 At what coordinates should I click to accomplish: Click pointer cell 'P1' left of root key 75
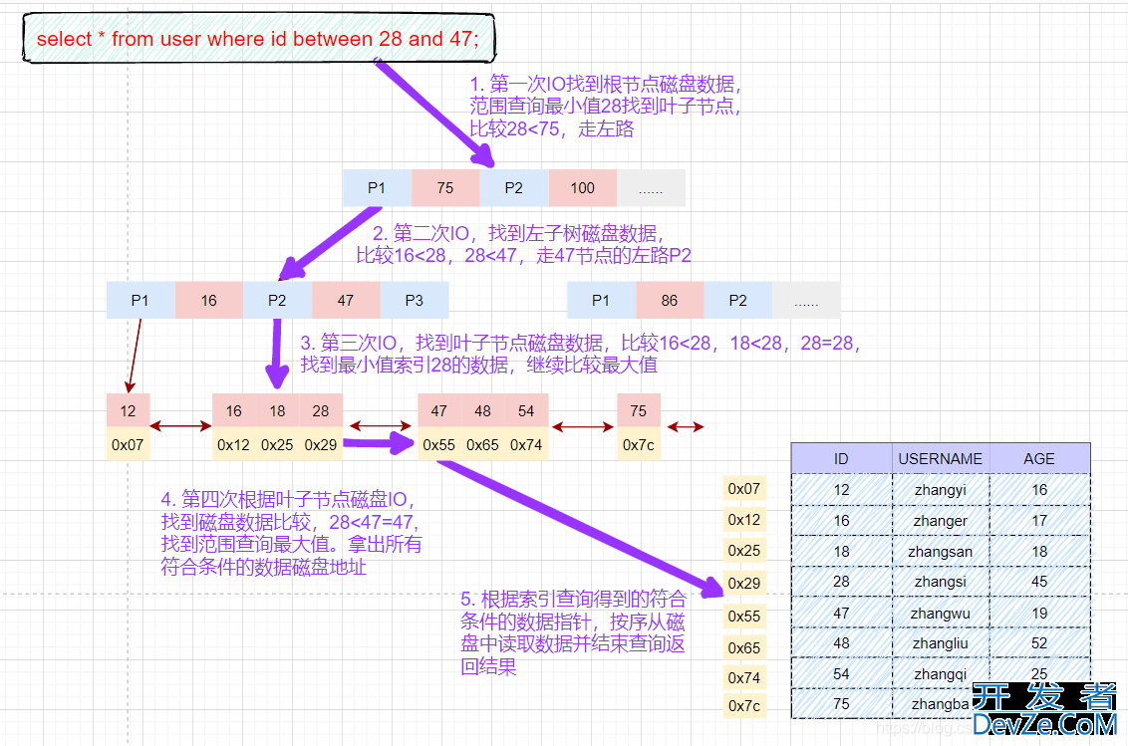pyautogui.click(x=377, y=188)
